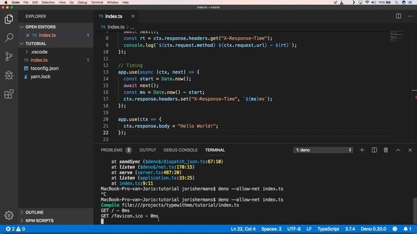Open tsconfig.json in the explorer
The height and width of the screenshot is (234, 417).
click(44, 68)
